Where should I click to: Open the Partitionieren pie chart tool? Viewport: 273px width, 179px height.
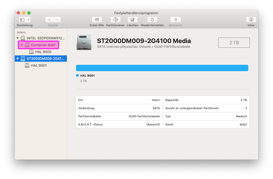[115, 20]
